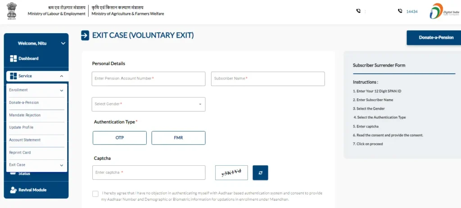Click the Enter captcha field
Viewport: 461px width, 208px height.
149,173
